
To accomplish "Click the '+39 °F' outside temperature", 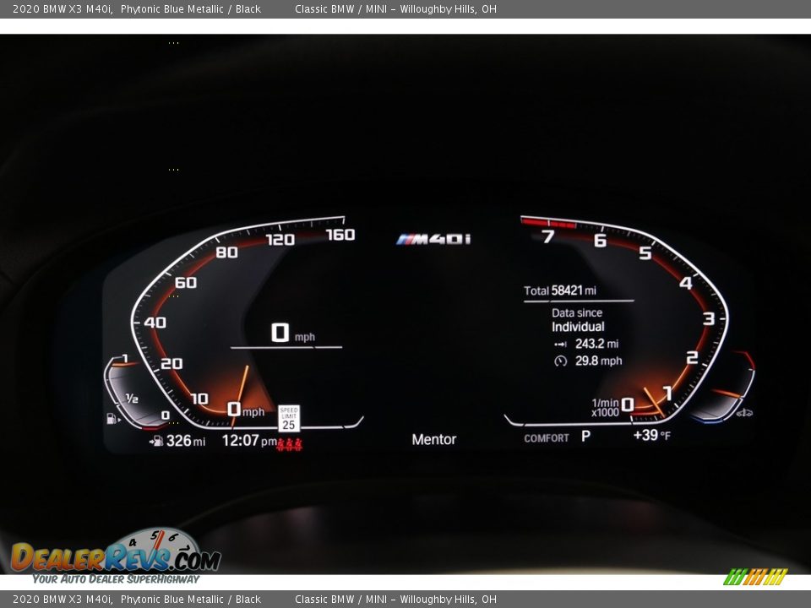I will pyautogui.click(x=651, y=436).
